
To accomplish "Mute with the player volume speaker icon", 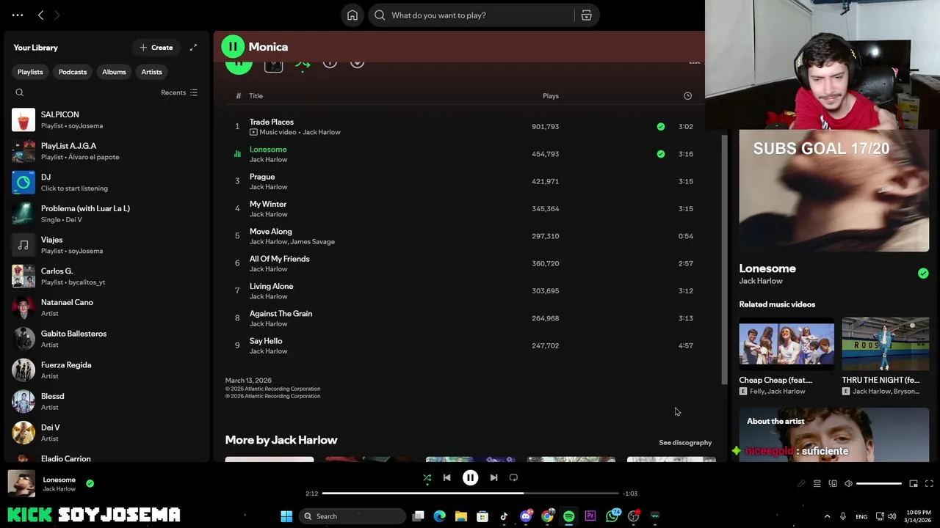I will [x=848, y=484].
